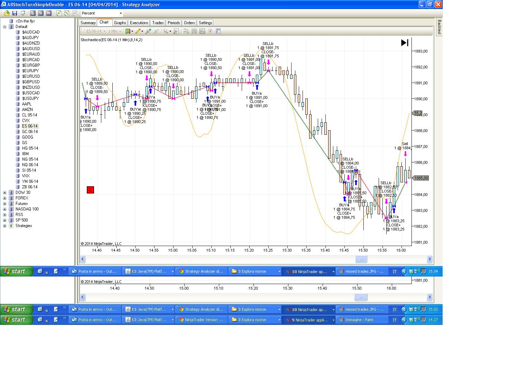Click the 'o' optimize toolbar button
This screenshot has height=376, width=518.
coord(41,13)
